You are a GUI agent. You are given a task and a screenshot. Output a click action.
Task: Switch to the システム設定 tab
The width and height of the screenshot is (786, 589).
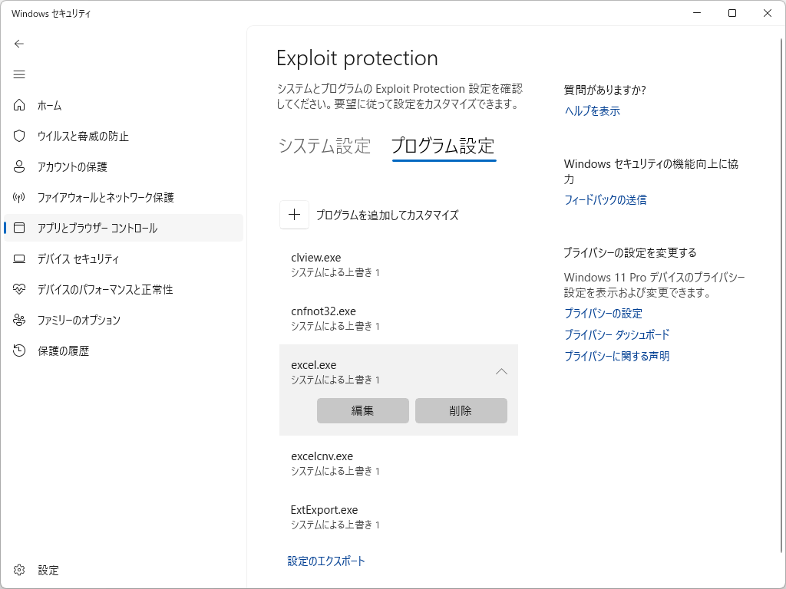click(x=323, y=146)
